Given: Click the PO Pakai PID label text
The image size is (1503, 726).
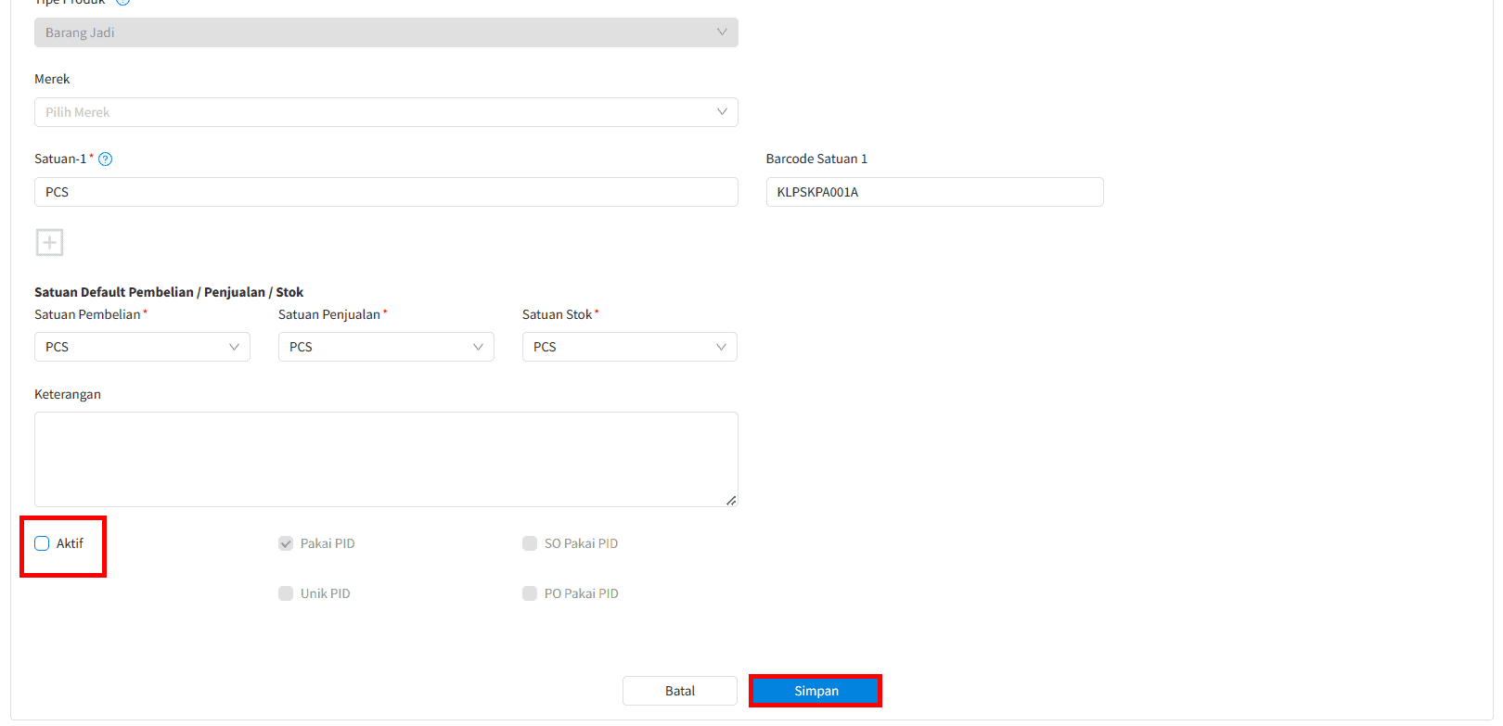Looking at the screenshot, I should point(582,593).
